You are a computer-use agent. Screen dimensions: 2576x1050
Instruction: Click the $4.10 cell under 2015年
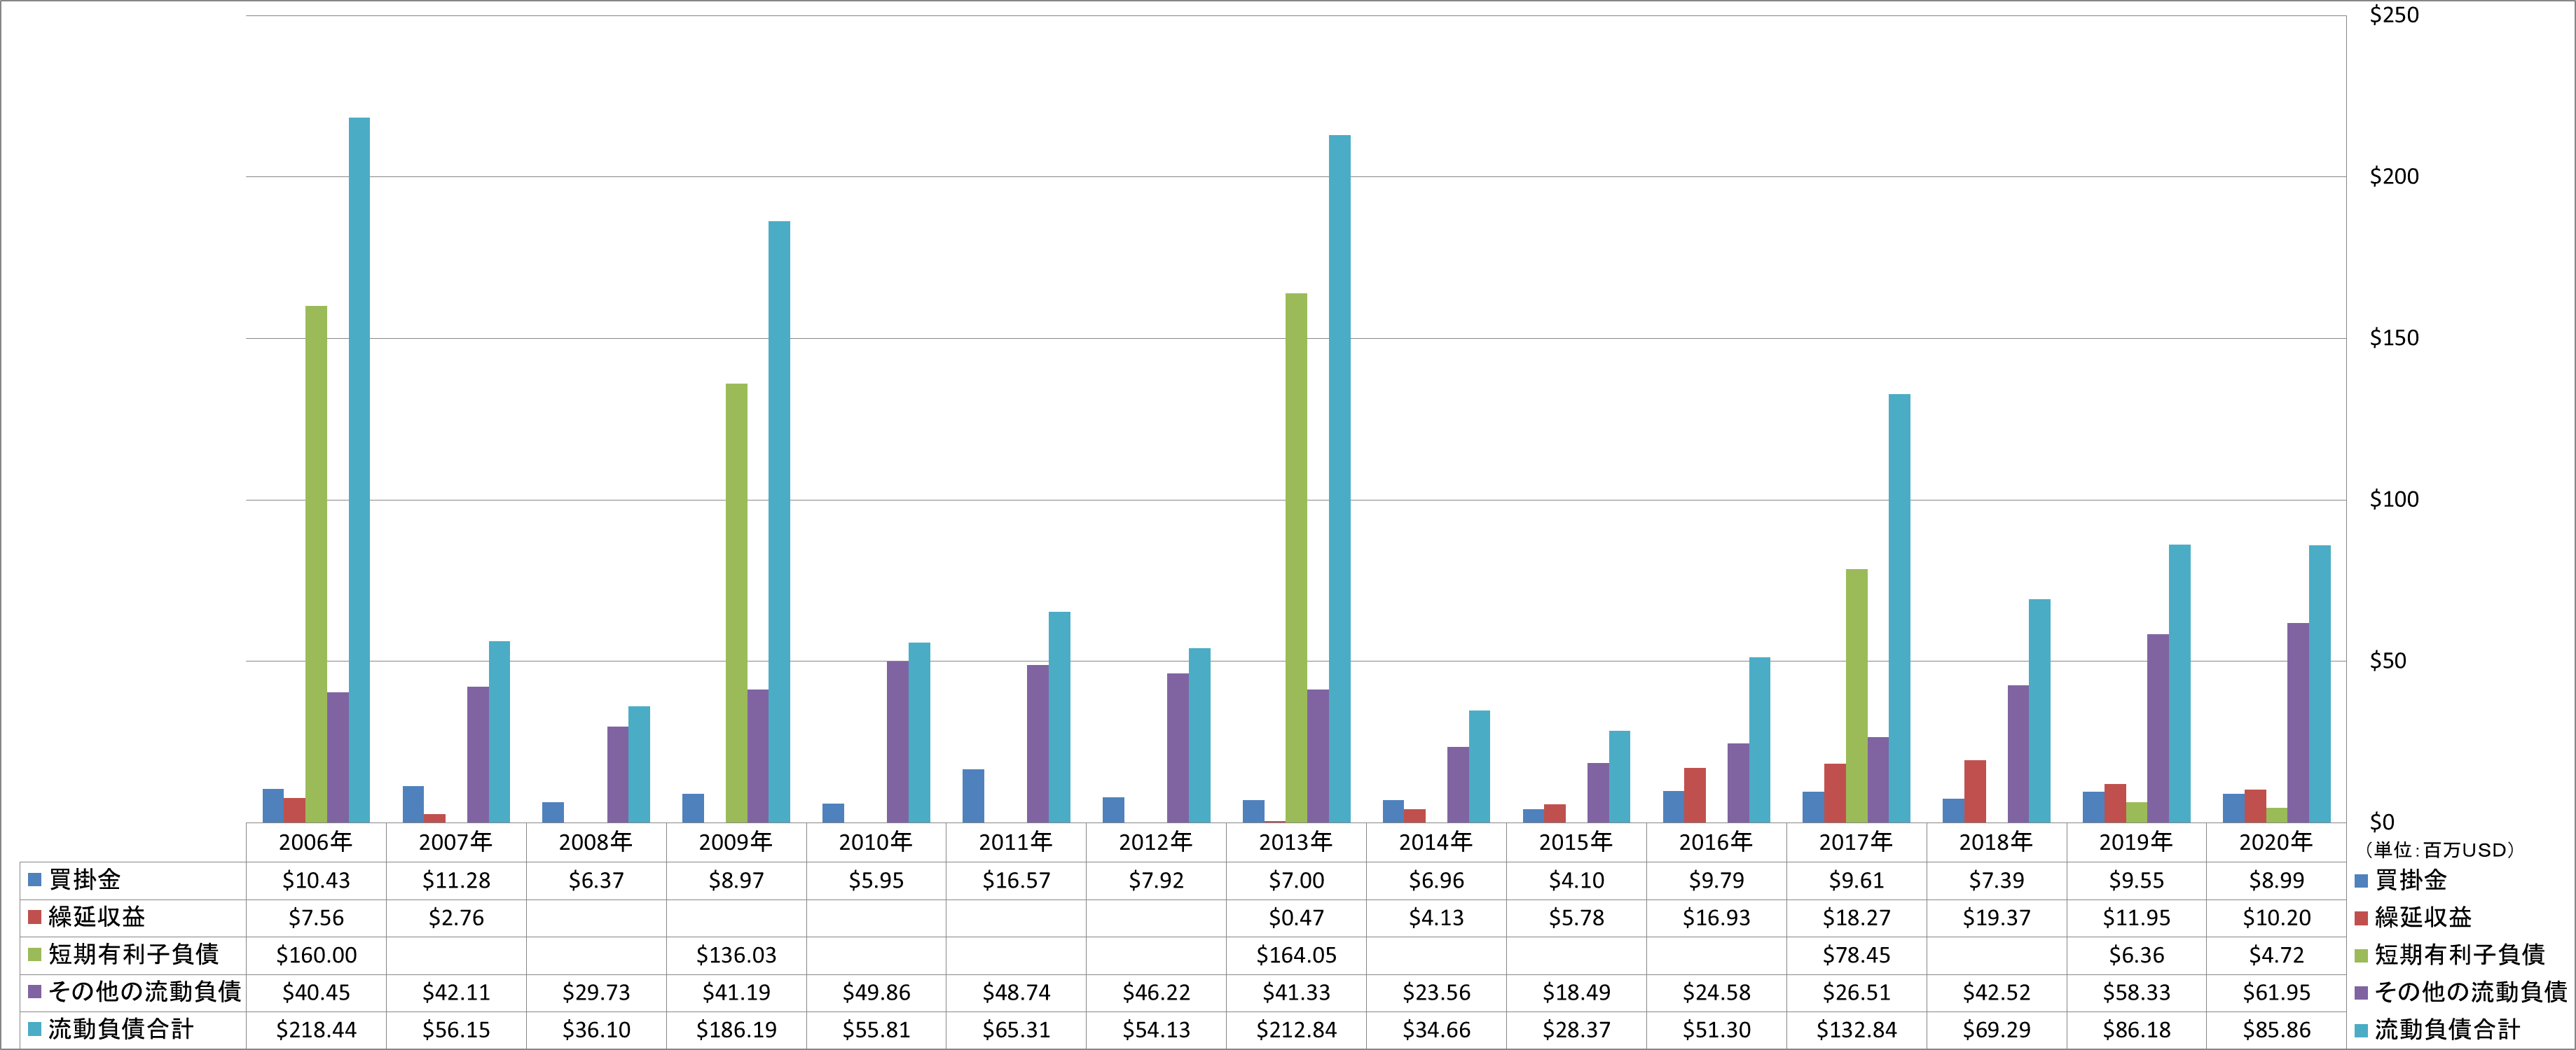click(1576, 880)
